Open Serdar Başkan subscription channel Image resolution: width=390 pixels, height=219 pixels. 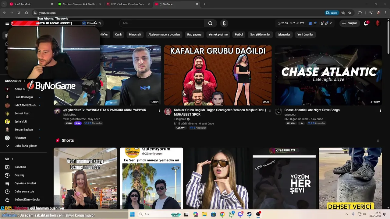point(23,130)
